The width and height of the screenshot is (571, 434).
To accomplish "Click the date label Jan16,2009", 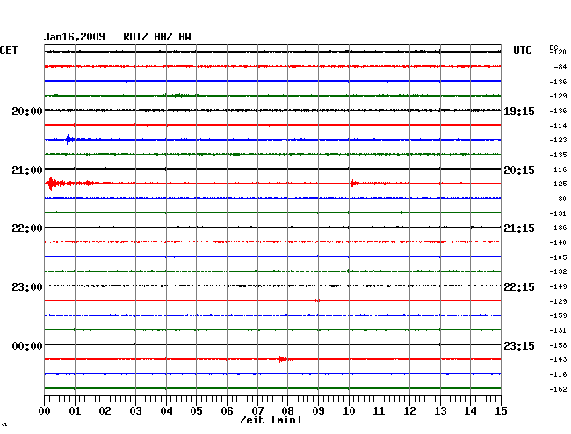I will (75, 37).
